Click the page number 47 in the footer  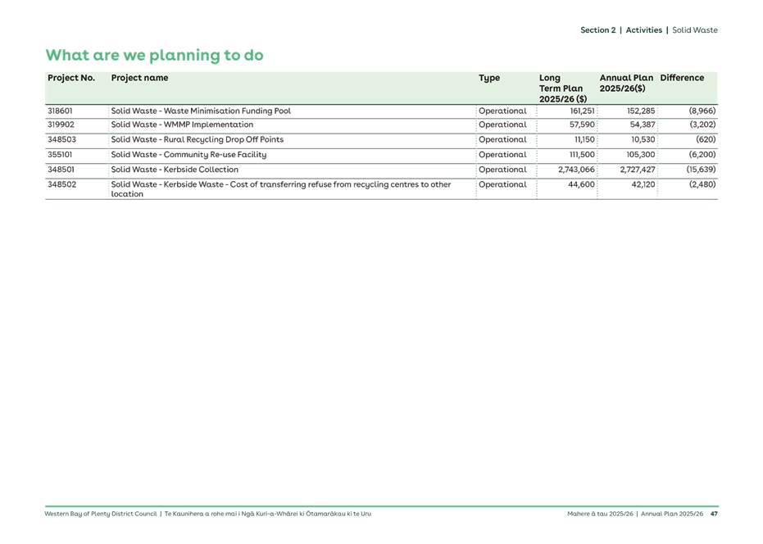coord(714,515)
